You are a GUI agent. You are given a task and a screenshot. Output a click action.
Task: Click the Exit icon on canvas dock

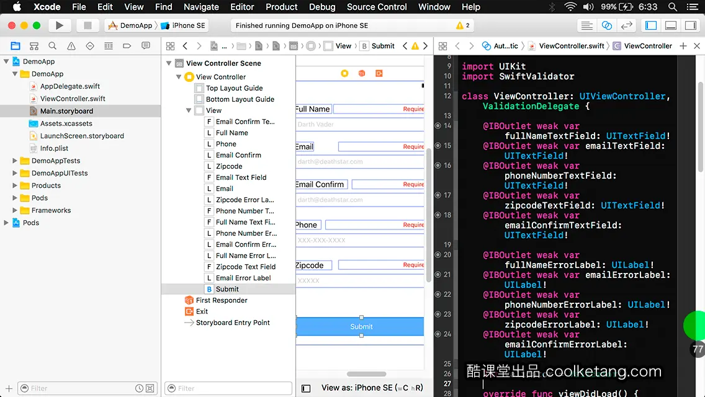[x=379, y=73]
